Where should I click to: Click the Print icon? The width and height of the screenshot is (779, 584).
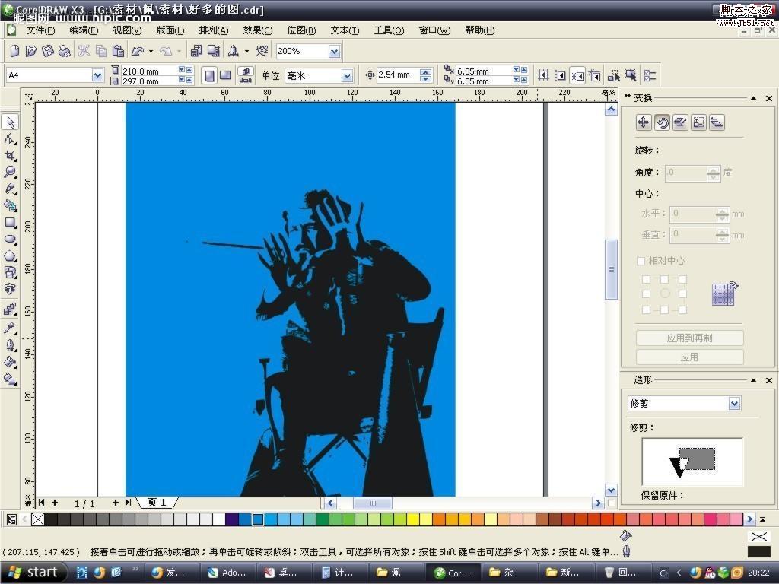[64, 51]
